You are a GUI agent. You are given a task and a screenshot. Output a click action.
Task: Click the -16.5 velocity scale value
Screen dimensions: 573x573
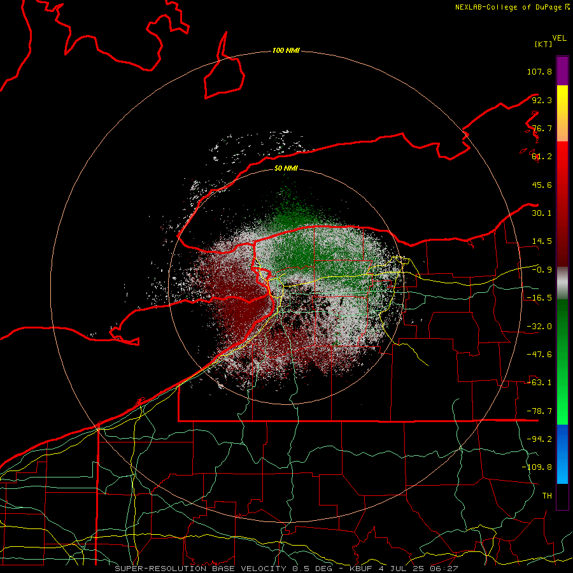(539, 298)
